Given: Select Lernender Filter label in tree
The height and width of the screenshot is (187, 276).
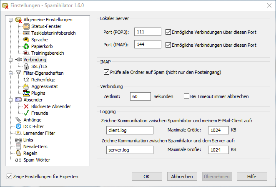Looking at the screenshot, I should (39, 133).
